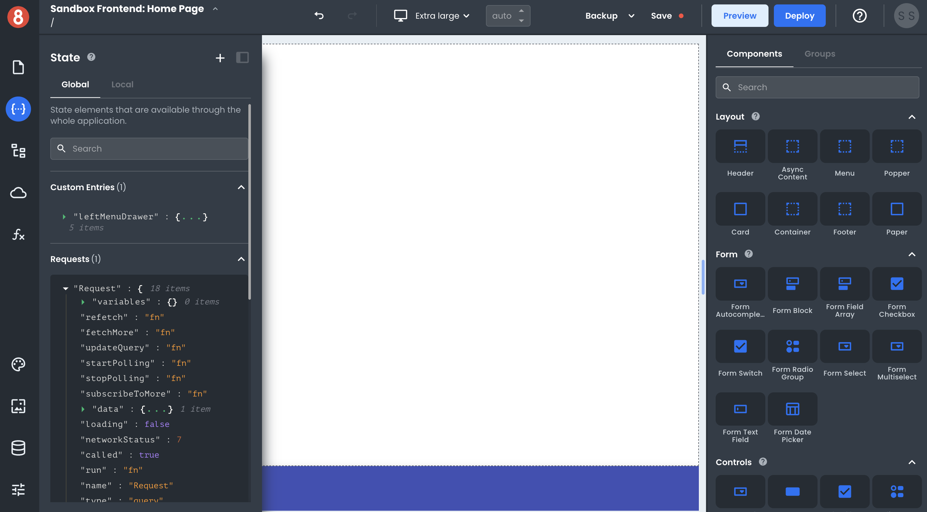Open the Pages icon in left sidebar
This screenshot has height=512, width=927.
click(x=18, y=67)
